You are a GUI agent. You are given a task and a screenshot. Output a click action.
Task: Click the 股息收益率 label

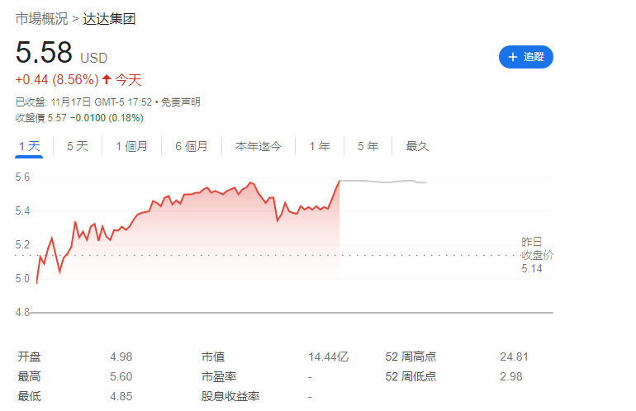point(230,396)
